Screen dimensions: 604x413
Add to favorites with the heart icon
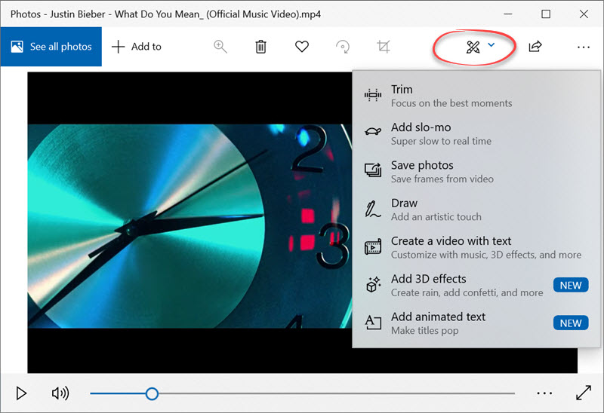[302, 47]
